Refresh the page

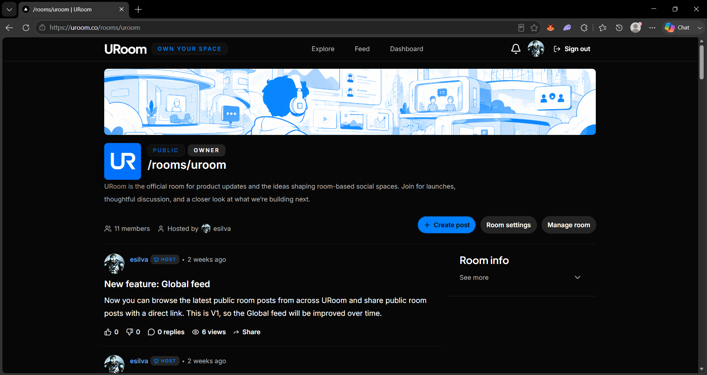[x=26, y=28]
